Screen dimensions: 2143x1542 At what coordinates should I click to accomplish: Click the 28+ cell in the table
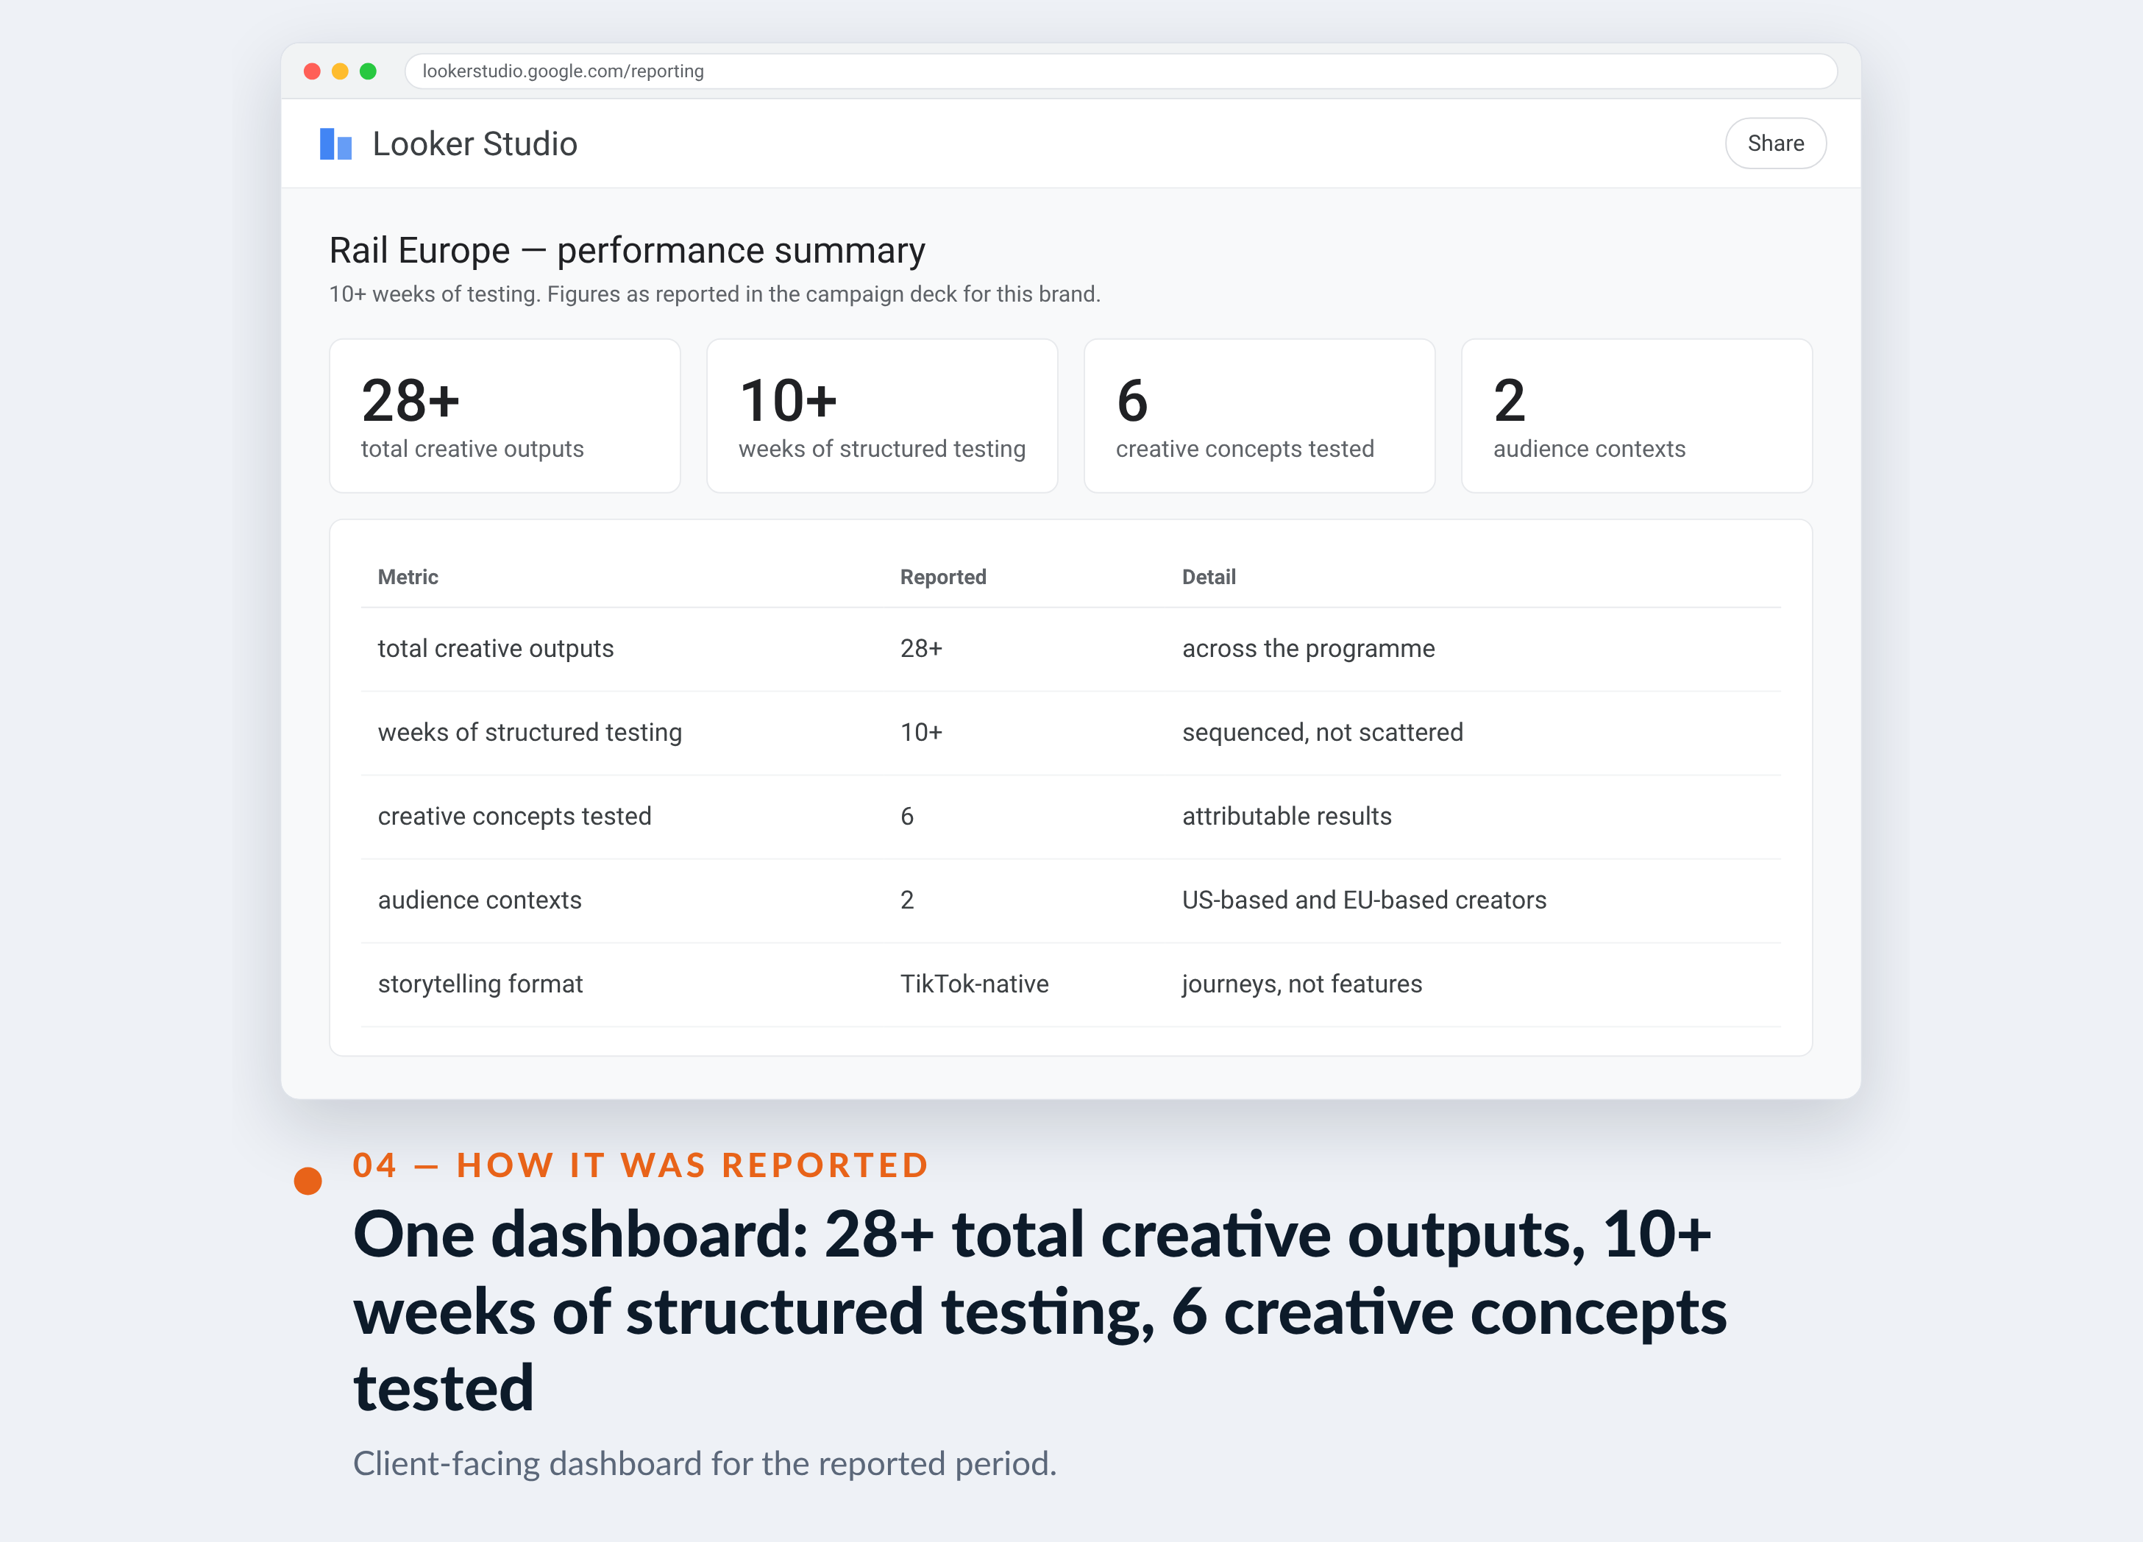pos(921,648)
